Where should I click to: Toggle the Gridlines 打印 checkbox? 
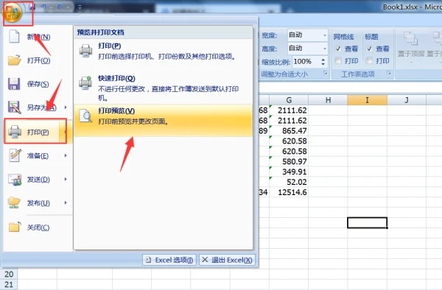[x=338, y=60]
